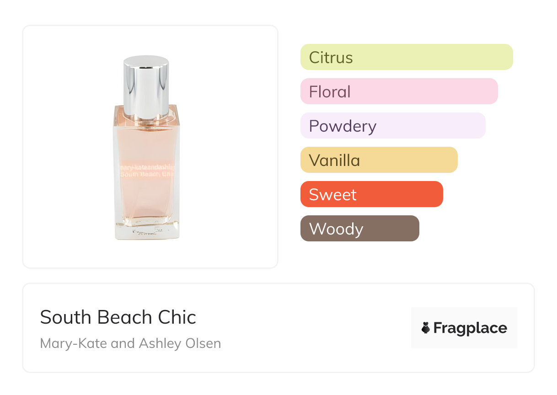Click blank space left of the bottle
Image resolution: width=557 pixels, height=395 pixels.
[69, 146]
